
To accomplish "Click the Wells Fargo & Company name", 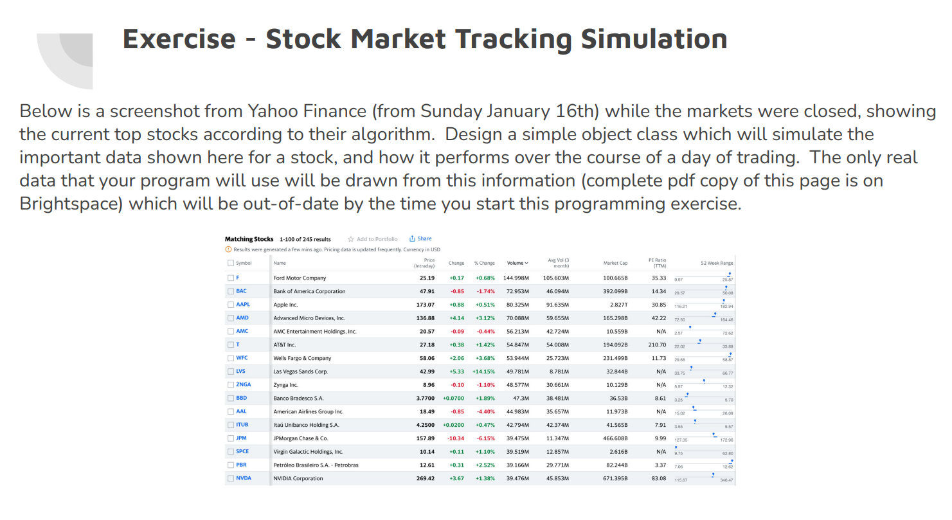I will (302, 358).
